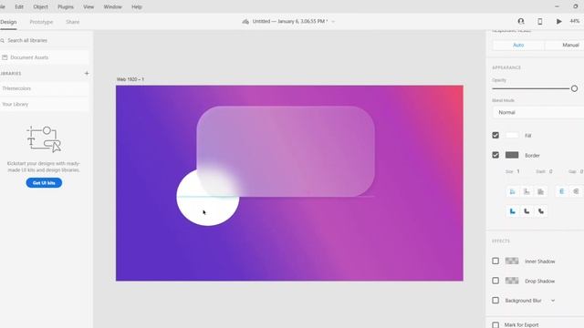Screen dimensions: 584x328
Task: Toggle the Fill checkbox
Action: (495, 136)
